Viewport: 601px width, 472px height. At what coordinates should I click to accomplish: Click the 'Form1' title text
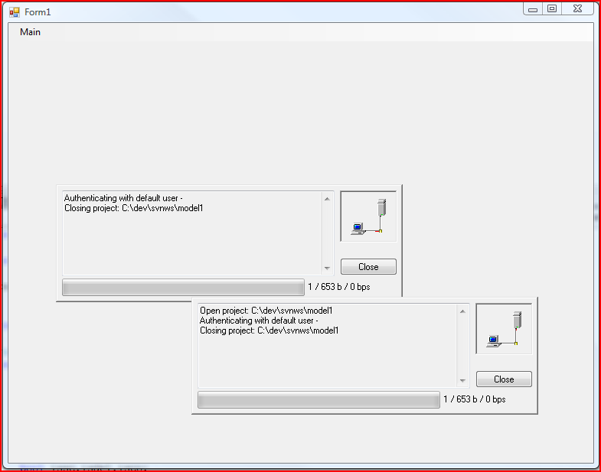pos(38,12)
